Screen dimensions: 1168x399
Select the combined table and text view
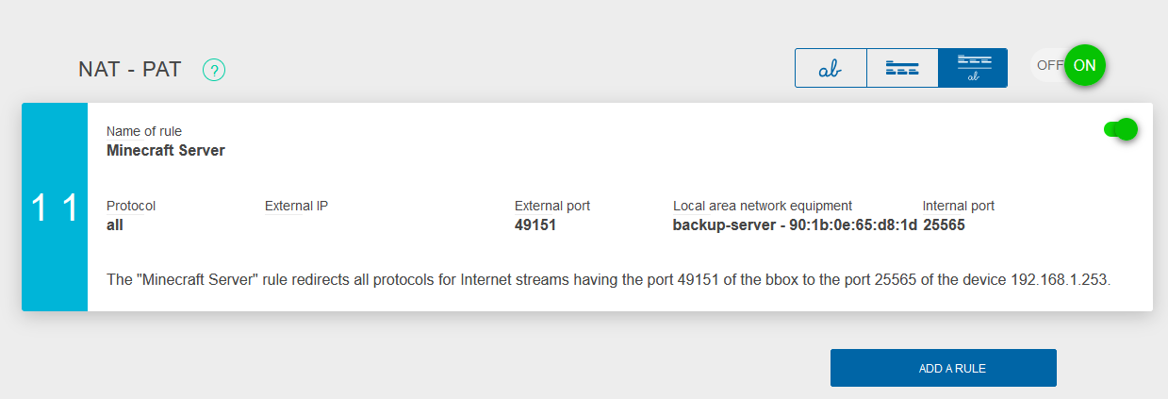pyautogui.click(x=973, y=68)
